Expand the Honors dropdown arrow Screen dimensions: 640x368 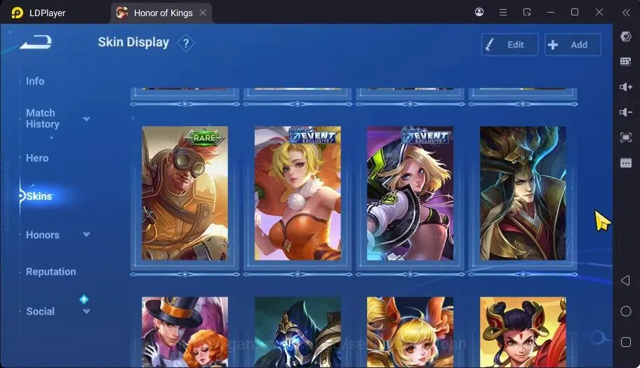[x=86, y=234]
